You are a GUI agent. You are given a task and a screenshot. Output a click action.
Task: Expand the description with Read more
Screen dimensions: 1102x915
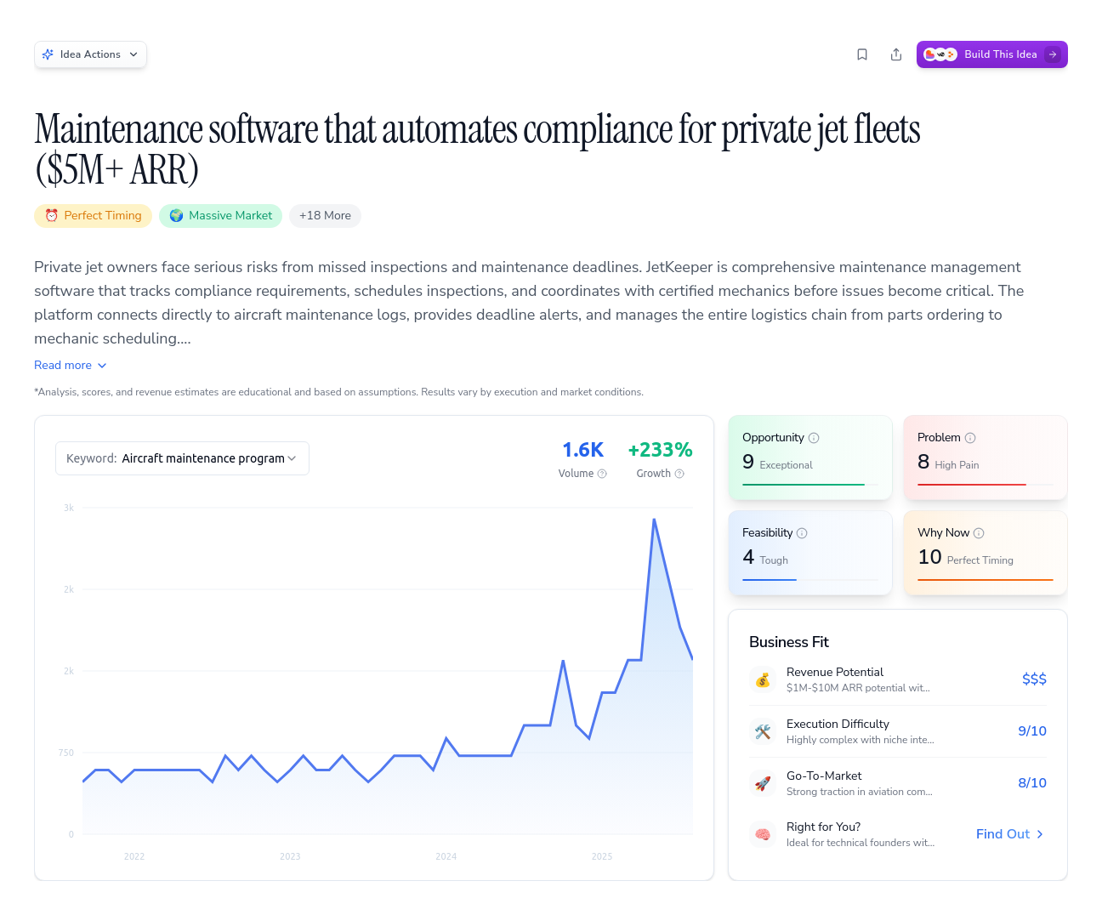tap(71, 365)
